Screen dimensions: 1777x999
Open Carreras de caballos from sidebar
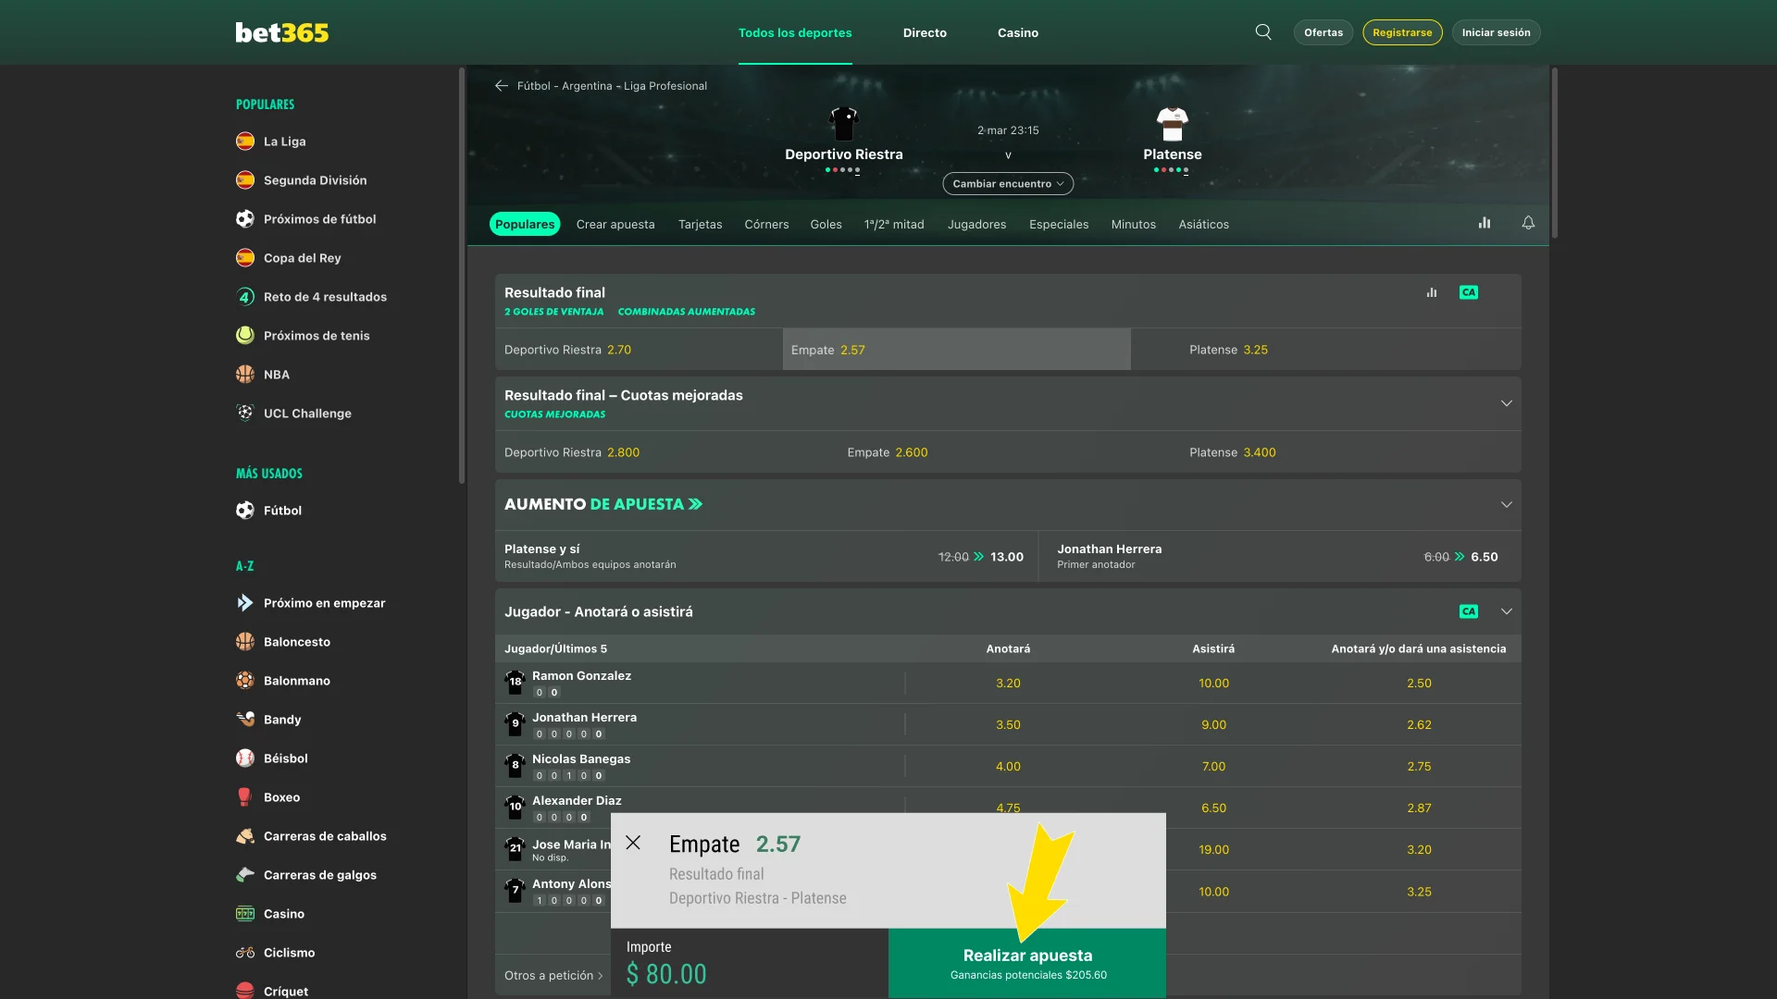[x=325, y=835]
